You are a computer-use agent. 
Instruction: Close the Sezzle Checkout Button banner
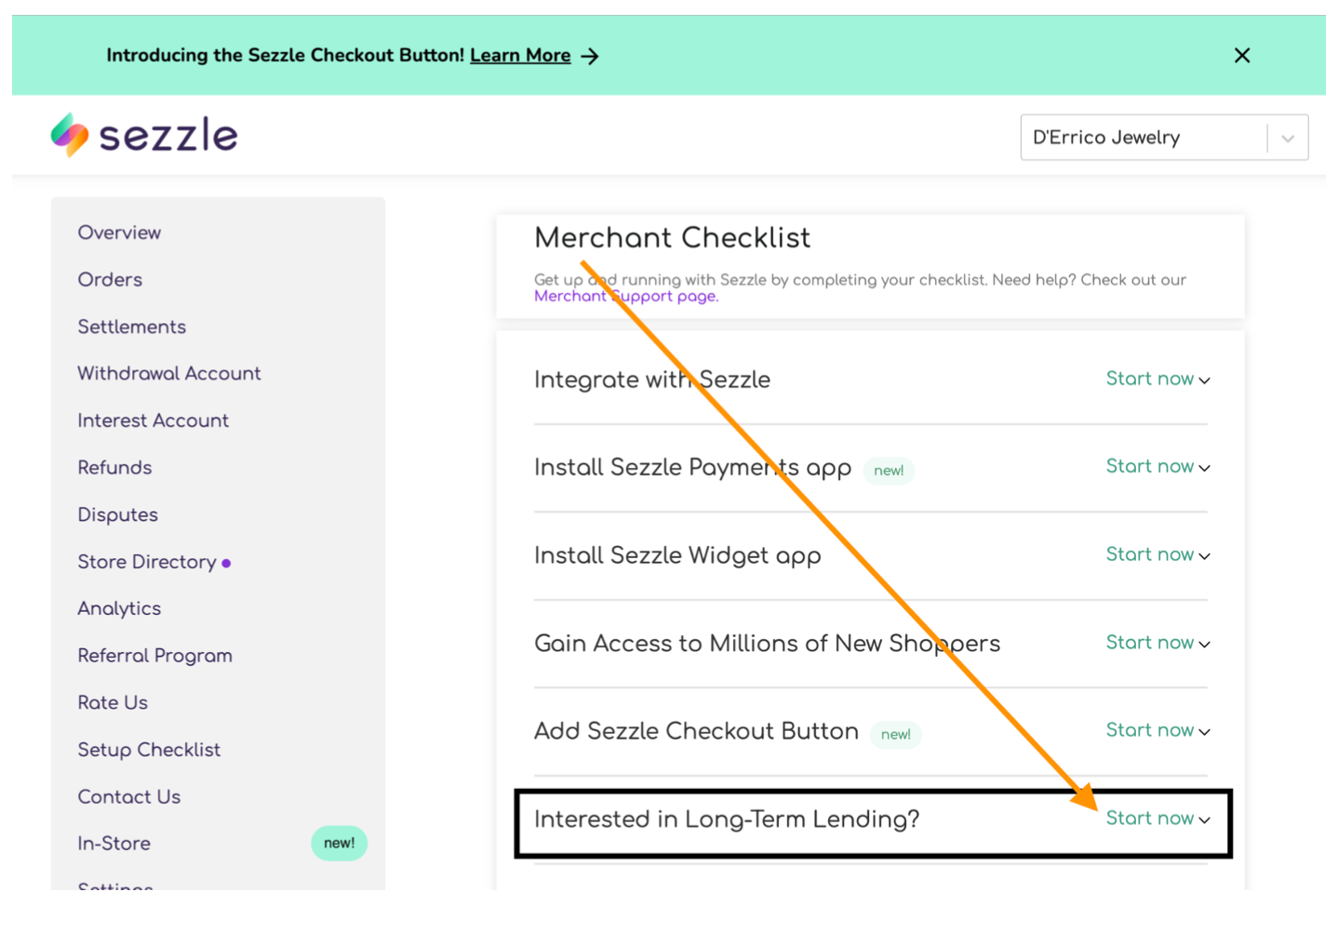1241,56
